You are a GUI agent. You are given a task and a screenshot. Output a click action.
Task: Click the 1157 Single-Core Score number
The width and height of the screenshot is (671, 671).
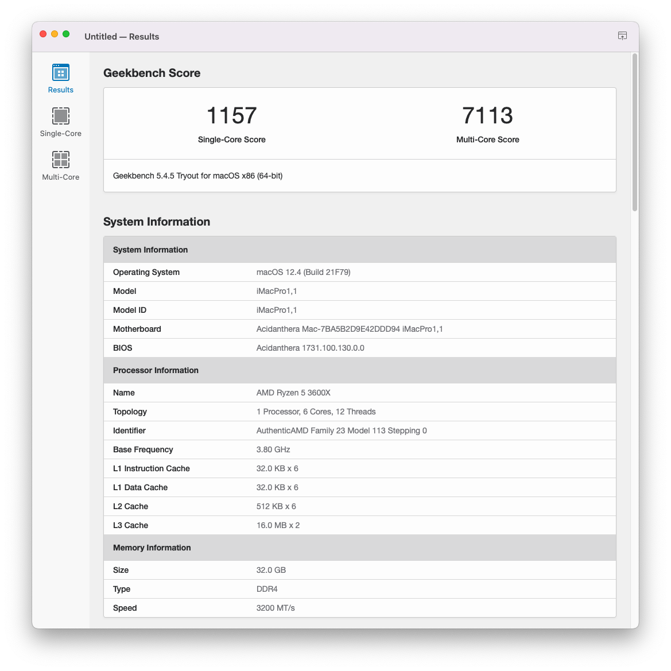tap(231, 115)
